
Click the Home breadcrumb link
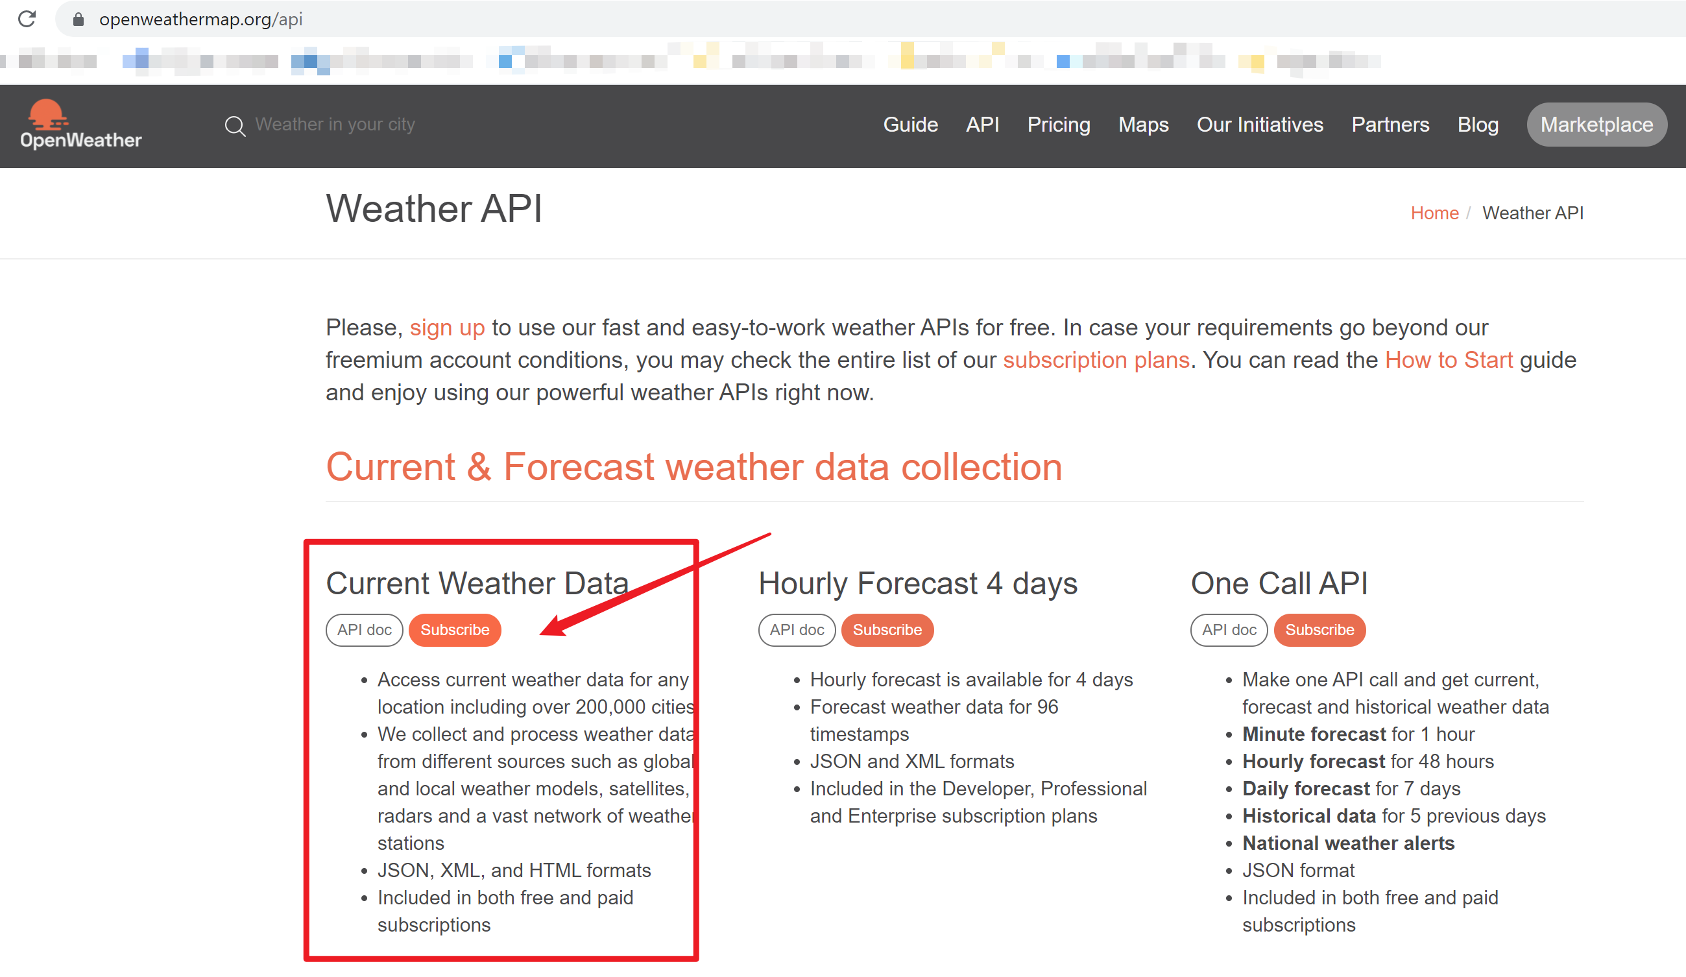pos(1434,213)
